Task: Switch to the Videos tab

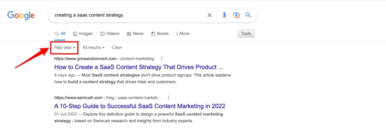Action: (x=110, y=34)
